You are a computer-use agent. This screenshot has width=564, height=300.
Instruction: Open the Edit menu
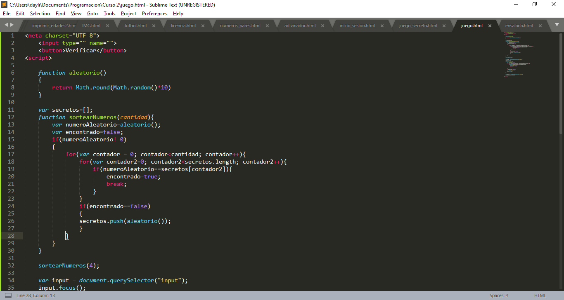[x=20, y=14]
